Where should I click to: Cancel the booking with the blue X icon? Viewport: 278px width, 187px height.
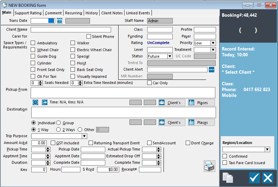(x=268, y=177)
